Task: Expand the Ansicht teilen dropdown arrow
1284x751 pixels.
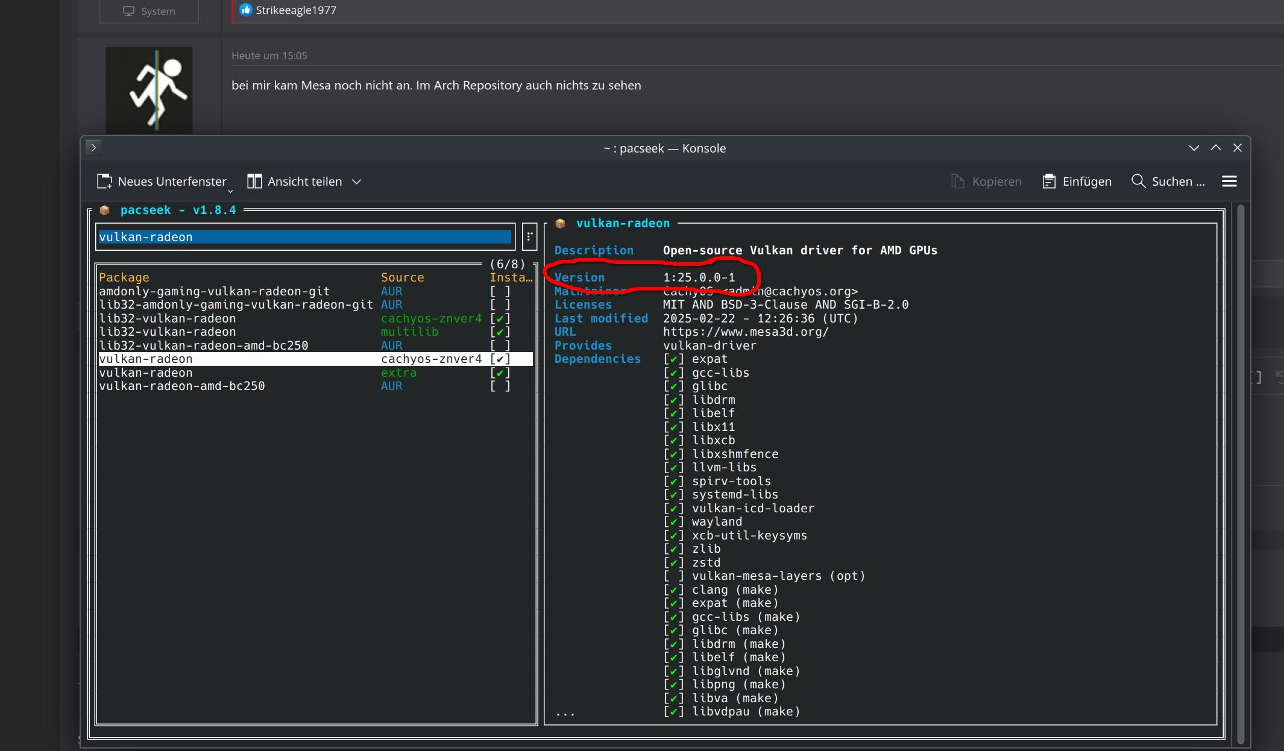Action: (357, 181)
